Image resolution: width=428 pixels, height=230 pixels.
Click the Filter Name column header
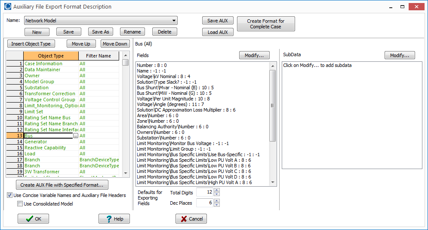pos(98,56)
